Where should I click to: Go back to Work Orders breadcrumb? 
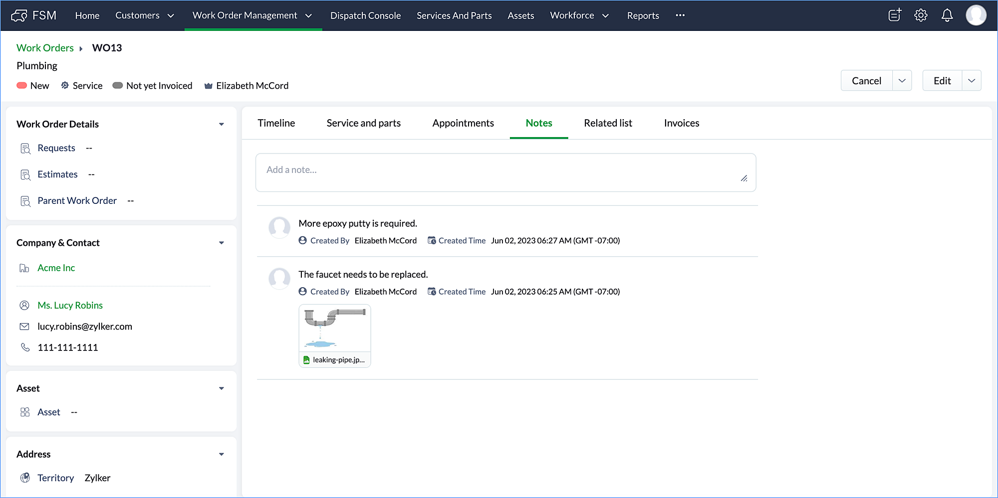click(45, 48)
